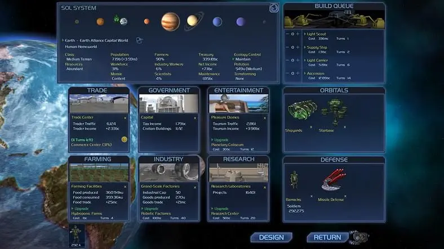Click the Shipyards orbital icon

pyautogui.click(x=301, y=110)
